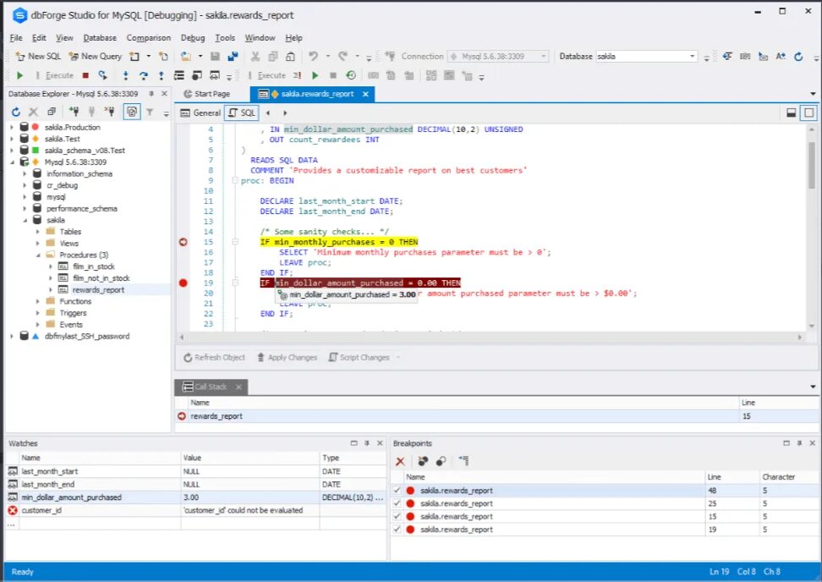Close the sakila.rewards_report document tab
The height and width of the screenshot is (582, 822).
pyautogui.click(x=365, y=94)
